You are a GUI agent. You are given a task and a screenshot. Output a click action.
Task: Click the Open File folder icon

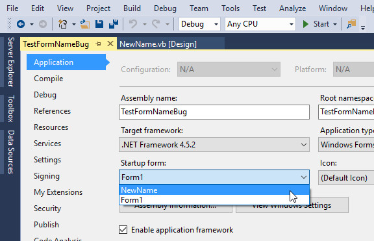pos(84,24)
